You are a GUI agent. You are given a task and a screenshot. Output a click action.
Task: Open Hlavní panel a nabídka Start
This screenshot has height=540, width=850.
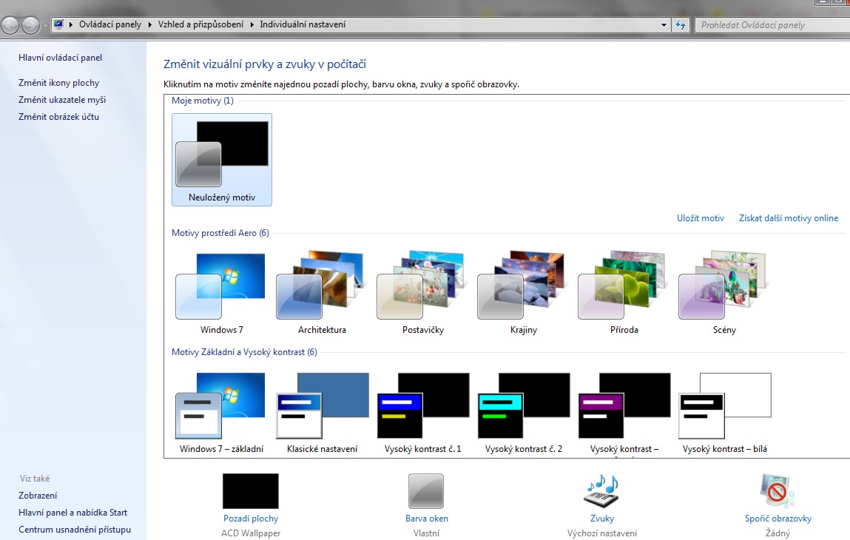[72, 513]
